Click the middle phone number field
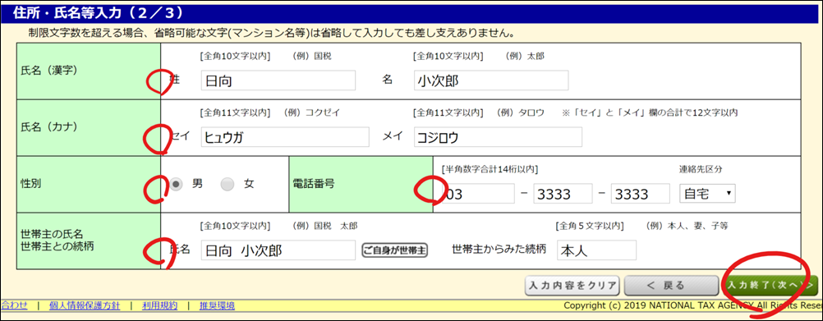The width and height of the screenshot is (823, 321). pyautogui.click(x=563, y=194)
